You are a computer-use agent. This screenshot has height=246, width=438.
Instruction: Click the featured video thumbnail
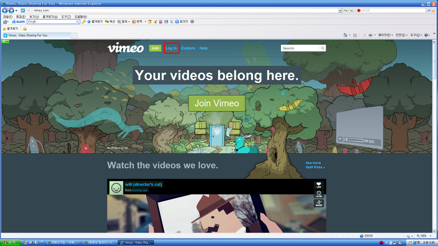tap(216, 214)
